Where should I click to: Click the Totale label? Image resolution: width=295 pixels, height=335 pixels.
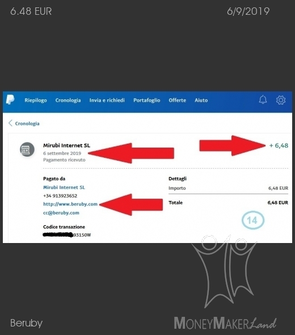175,203
